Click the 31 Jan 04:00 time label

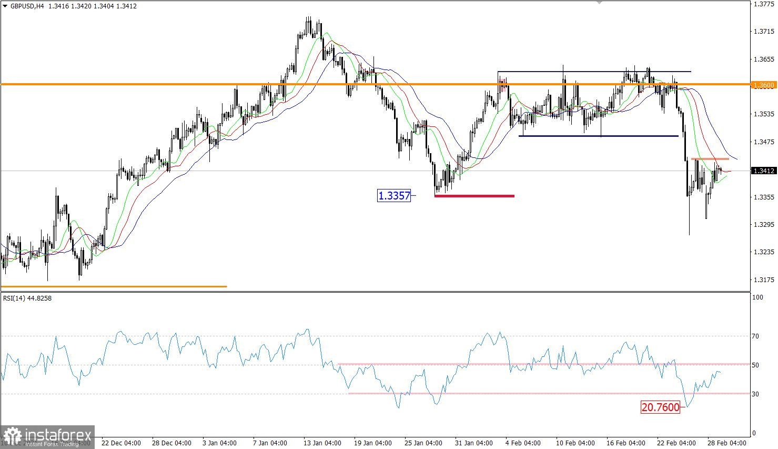coord(473,443)
